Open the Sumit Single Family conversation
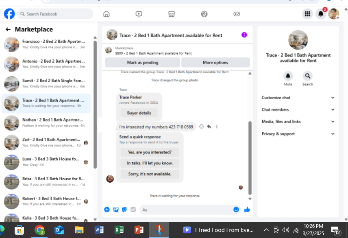Viewport: 348px width, 238px height. (x=46, y=83)
